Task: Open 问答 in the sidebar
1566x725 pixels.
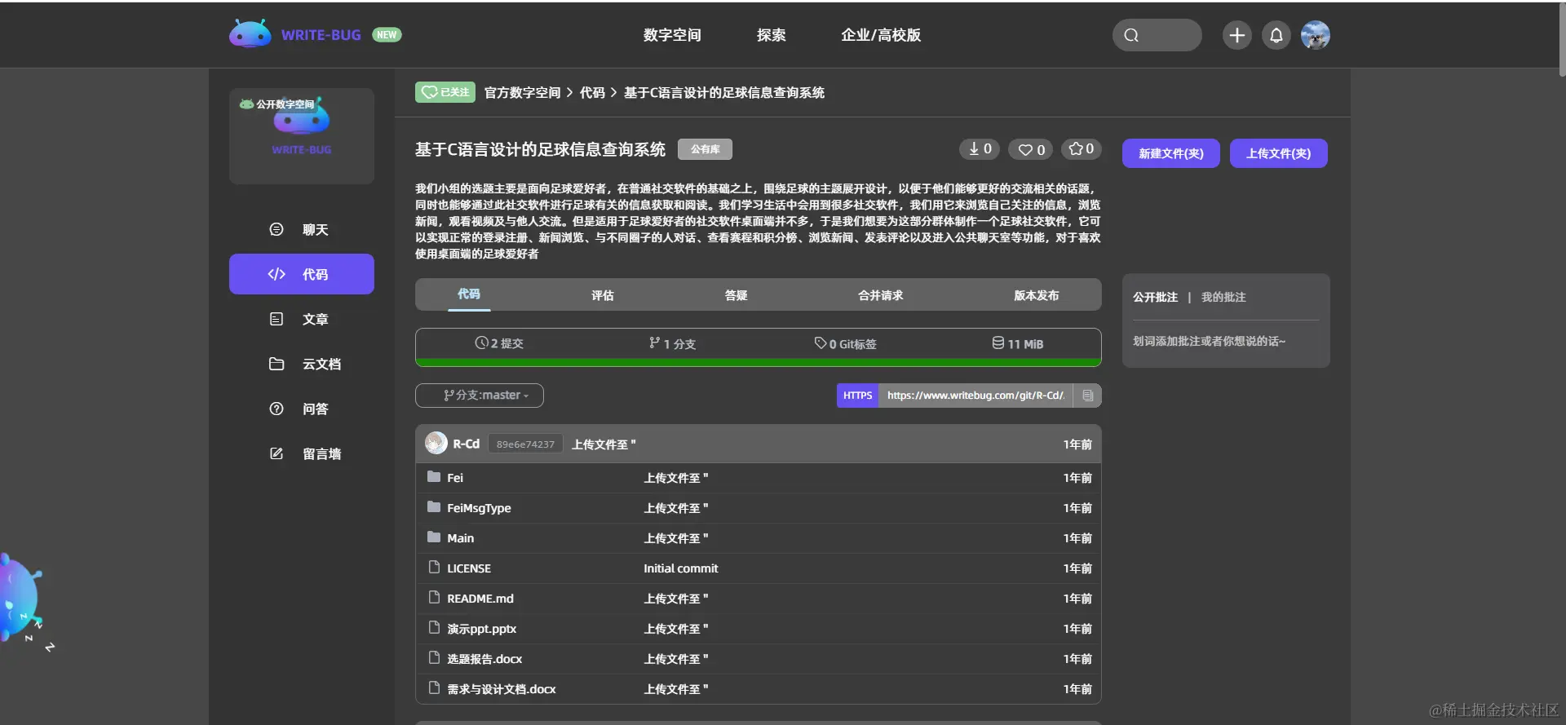Action: [302, 409]
